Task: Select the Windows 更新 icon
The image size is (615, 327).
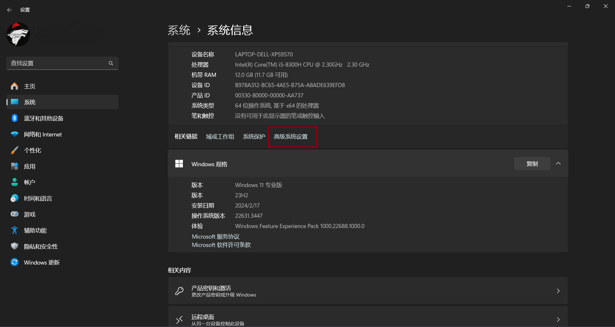Action: pos(14,262)
